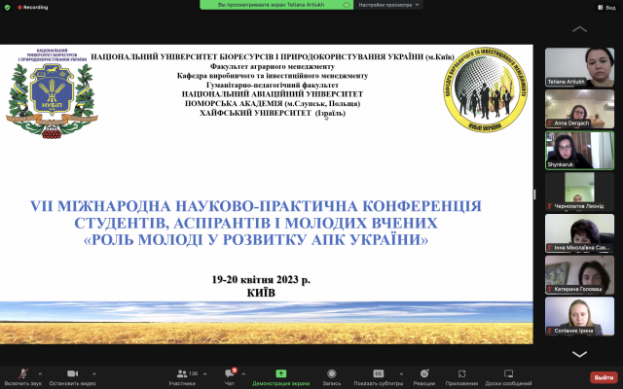Expand chat options arrow
This screenshot has width=623, height=389.
tap(243, 373)
